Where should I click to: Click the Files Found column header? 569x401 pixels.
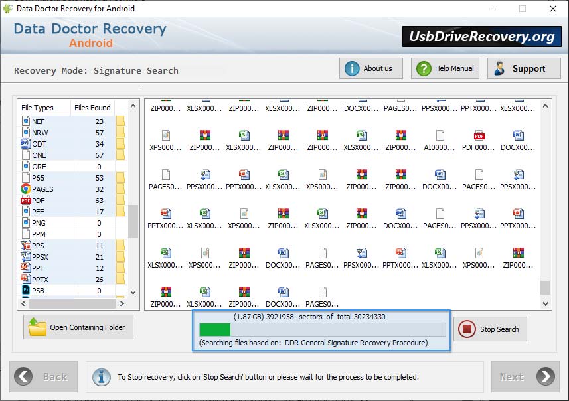coord(92,108)
